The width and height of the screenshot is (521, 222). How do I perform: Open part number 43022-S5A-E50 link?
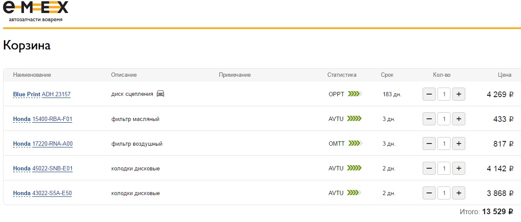click(x=52, y=193)
